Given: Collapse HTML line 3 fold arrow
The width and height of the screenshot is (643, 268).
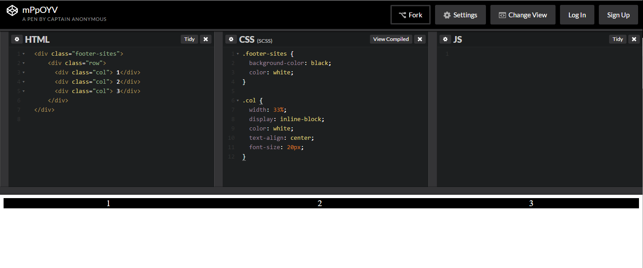Looking at the screenshot, I should (x=23, y=73).
